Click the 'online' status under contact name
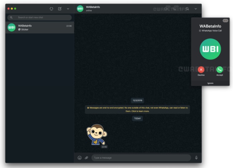Viewport: 233px width, 168px height. pyautogui.click(x=89, y=10)
